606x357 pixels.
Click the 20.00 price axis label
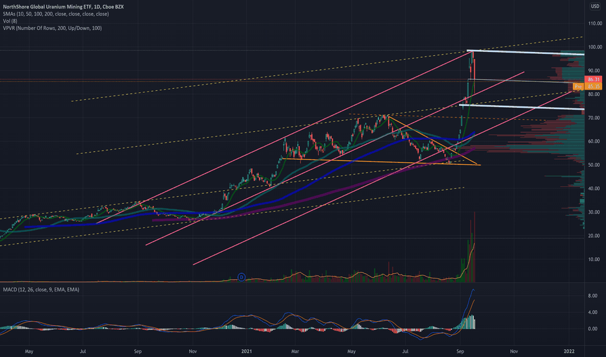pos(595,236)
